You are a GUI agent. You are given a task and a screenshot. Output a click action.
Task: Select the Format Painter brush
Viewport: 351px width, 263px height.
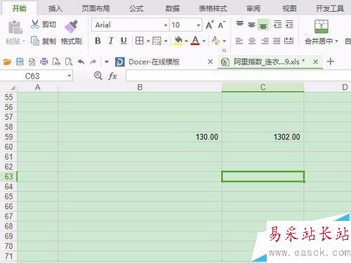71,27
